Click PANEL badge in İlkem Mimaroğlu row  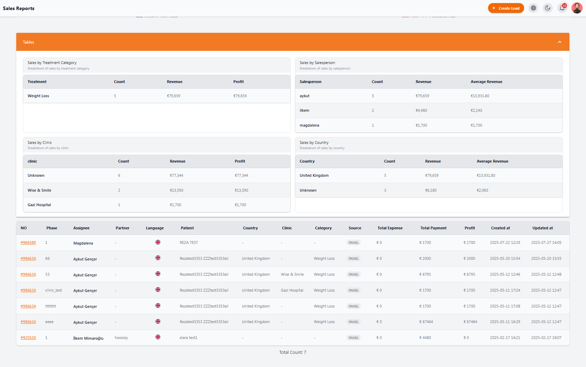[353, 338]
